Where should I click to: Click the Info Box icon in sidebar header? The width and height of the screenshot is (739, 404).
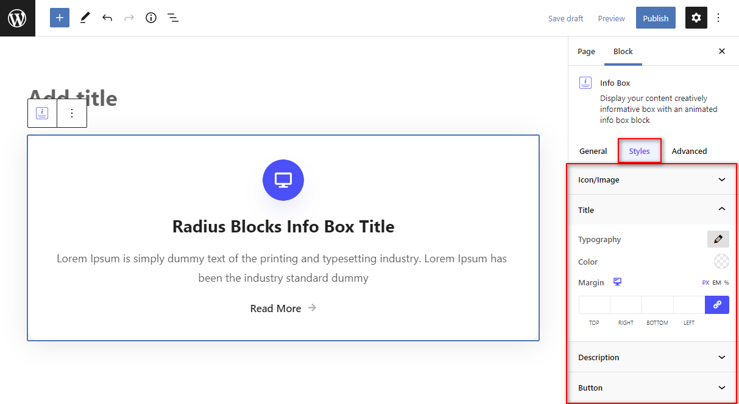(x=585, y=83)
